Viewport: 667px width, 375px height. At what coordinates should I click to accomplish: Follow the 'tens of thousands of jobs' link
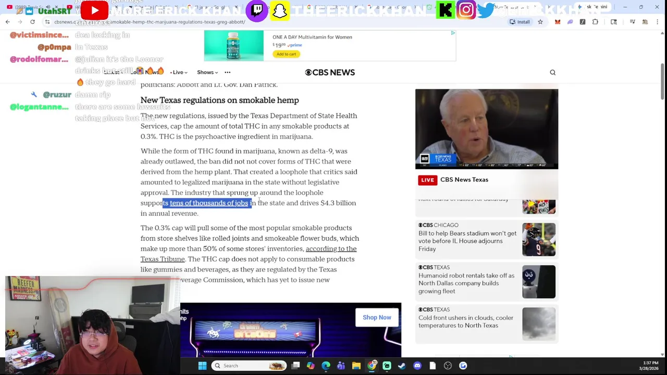[209, 203]
